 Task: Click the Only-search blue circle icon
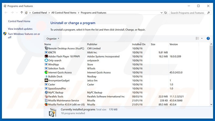pos(46,60)
